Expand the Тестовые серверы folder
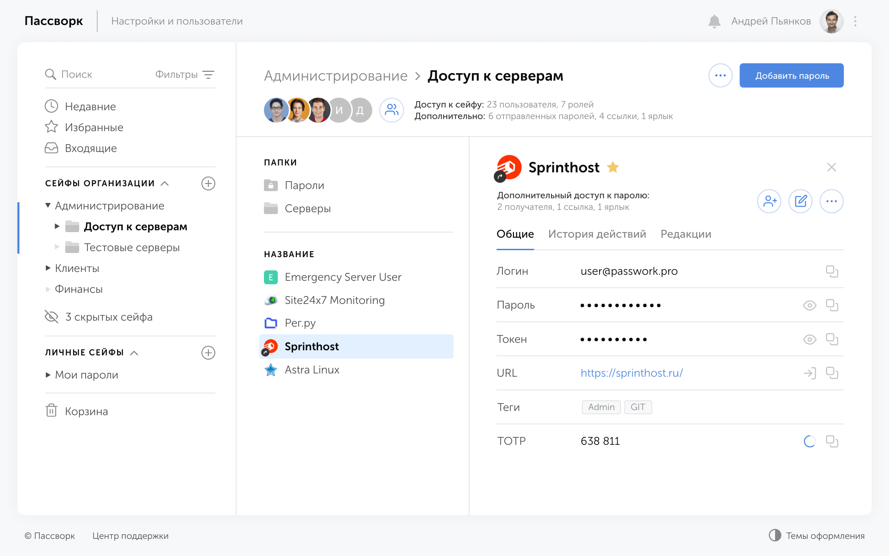This screenshot has width=889, height=556. [57, 247]
